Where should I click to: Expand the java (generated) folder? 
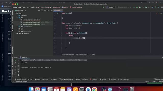click(17, 27)
